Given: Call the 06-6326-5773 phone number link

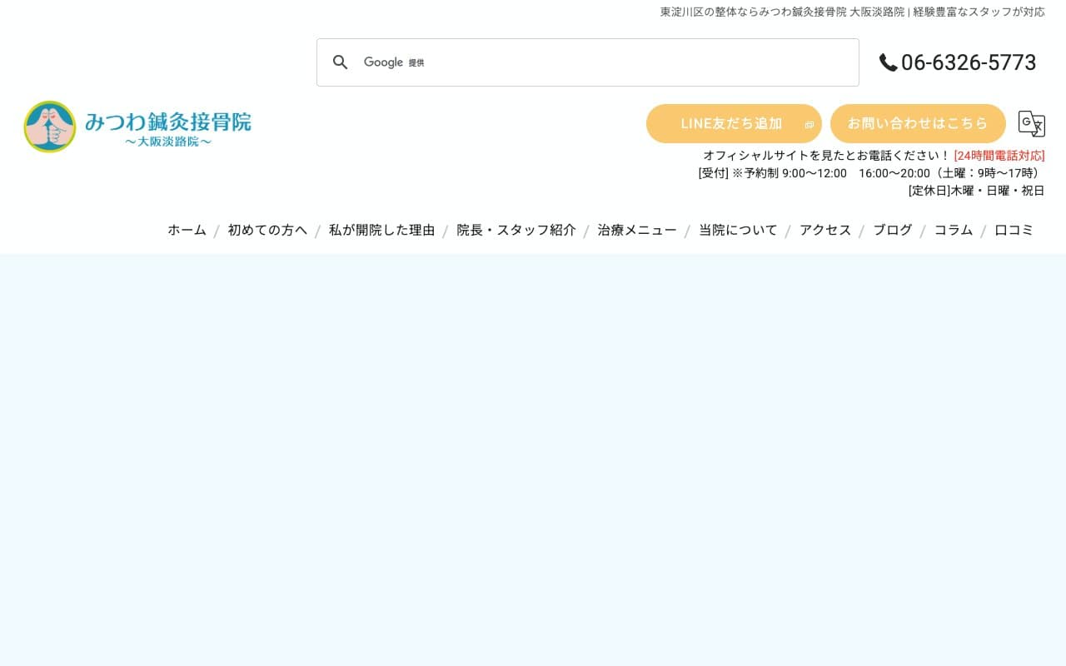Looking at the screenshot, I should click(969, 62).
